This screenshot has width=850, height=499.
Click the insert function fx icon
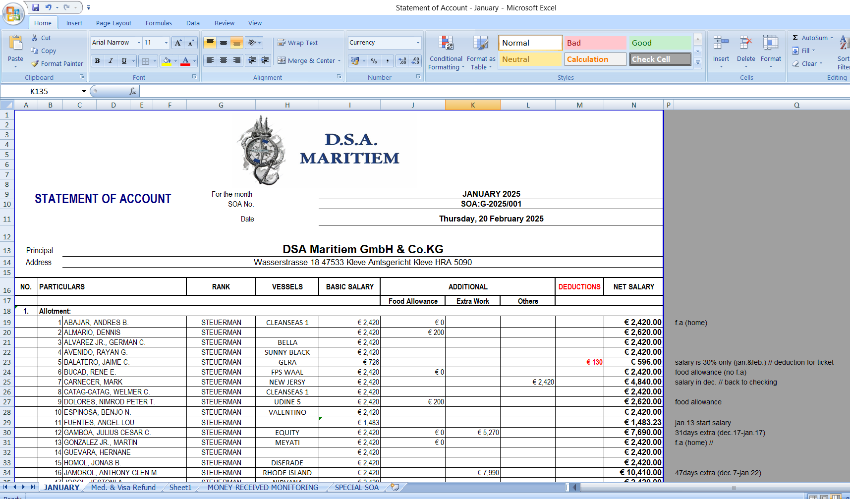click(x=132, y=91)
